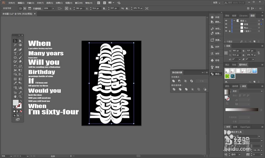265x158 pixels.
Task: Apply Minus Front in Pathfinder panel
Action: [179, 81]
